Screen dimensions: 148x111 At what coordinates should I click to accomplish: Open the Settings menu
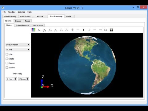[x=21, y=12]
